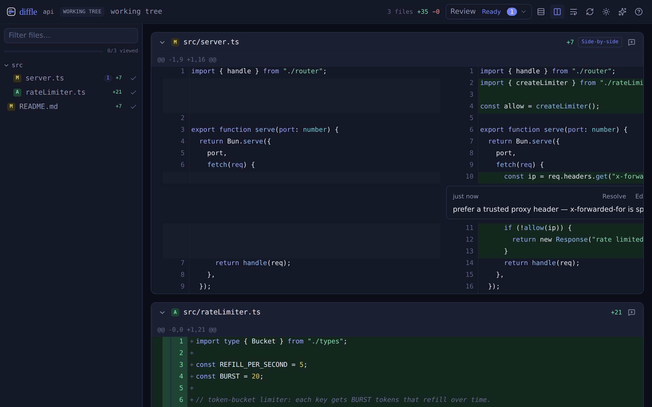This screenshot has width=652, height=407.
Task: Click the diffle brand name link
Action: tap(28, 12)
